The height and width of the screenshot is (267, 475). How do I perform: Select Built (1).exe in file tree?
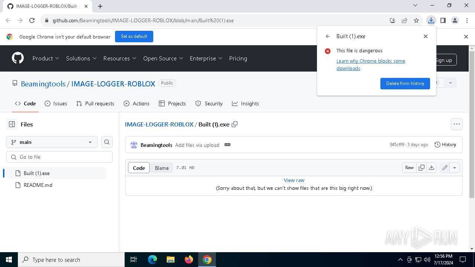coord(56,173)
